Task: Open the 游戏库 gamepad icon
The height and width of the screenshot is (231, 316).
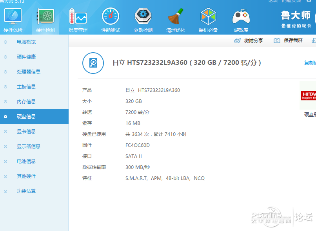Action: [x=241, y=16]
